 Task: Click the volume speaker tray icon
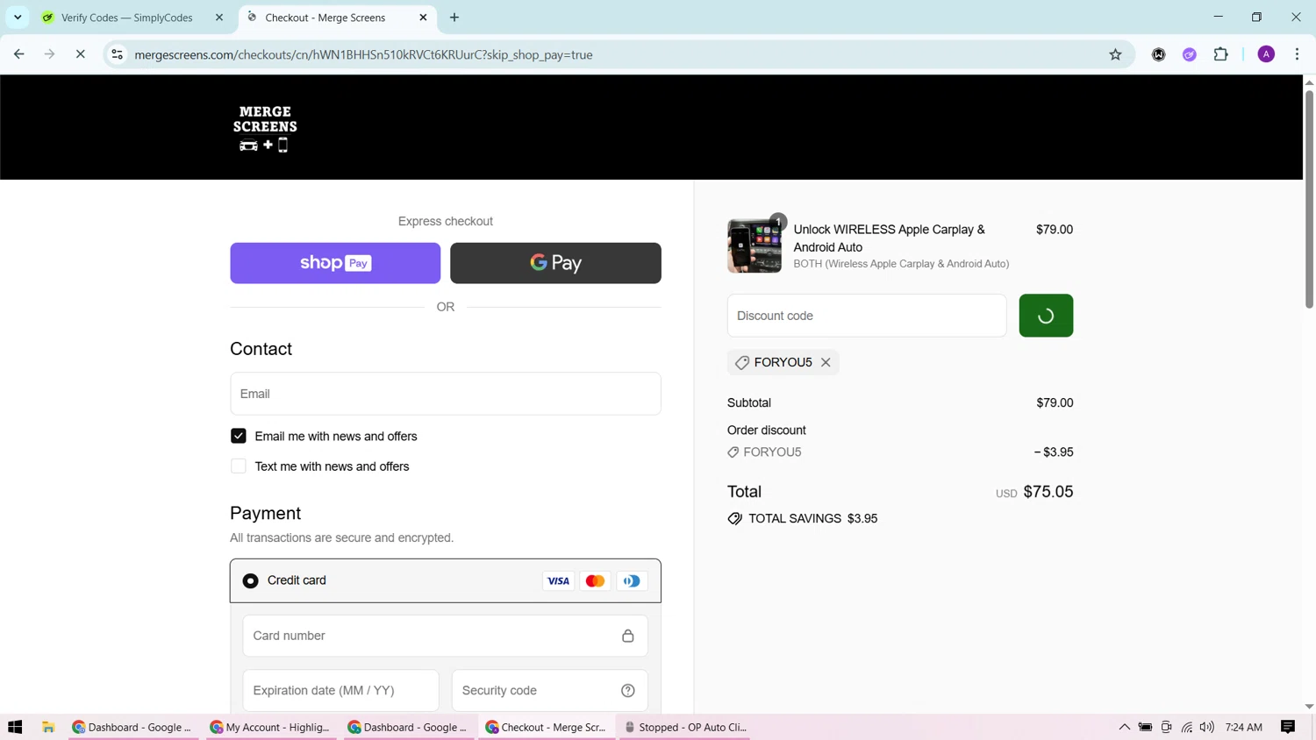tap(1207, 727)
